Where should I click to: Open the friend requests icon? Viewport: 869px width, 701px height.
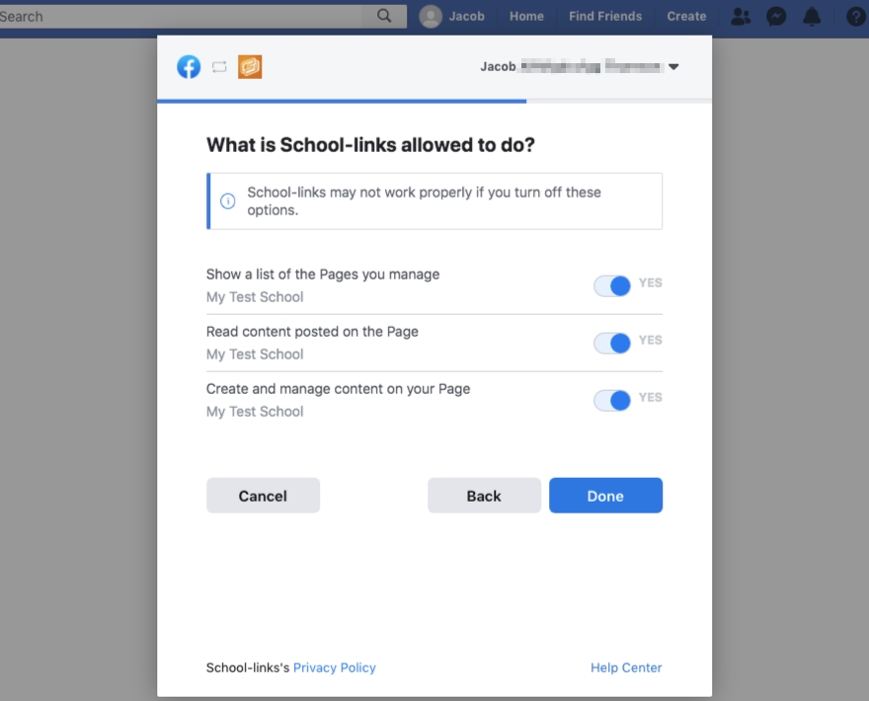(741, 17)
